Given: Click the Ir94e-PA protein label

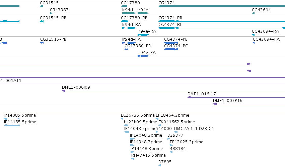Looking at the screenshot, I should [146, 53].
